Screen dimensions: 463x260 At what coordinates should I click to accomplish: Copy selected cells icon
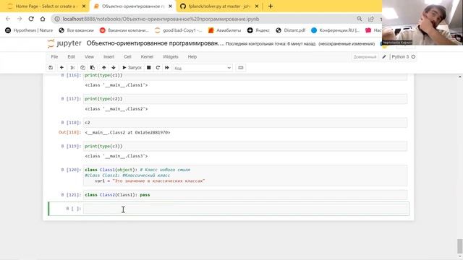82,68
